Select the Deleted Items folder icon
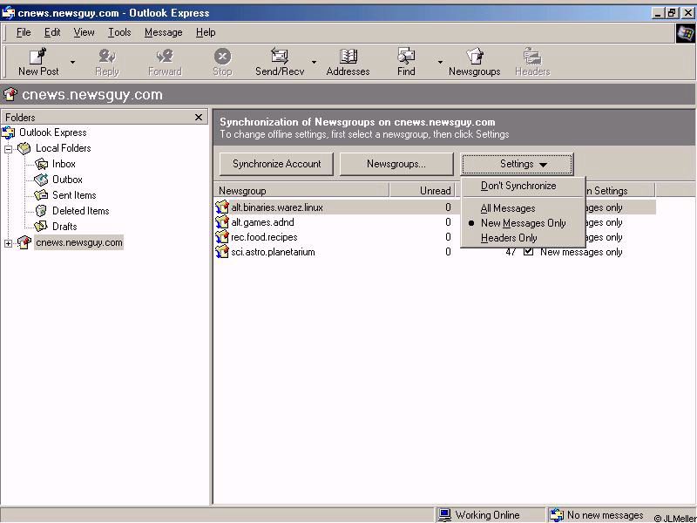697x523 pixels. [x=42, y=211]
